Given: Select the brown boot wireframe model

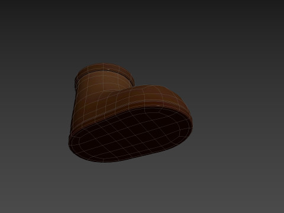Looking at the screenshot, I should coord(130,113).
